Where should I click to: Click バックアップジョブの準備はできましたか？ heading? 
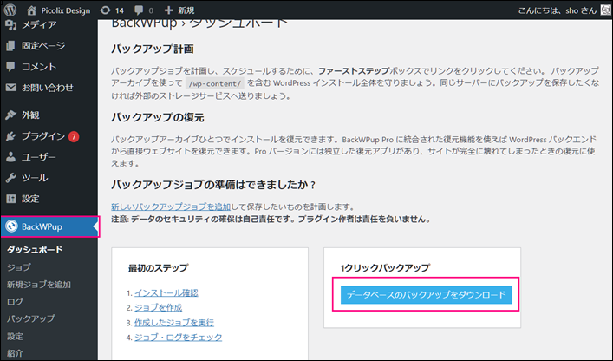point(213,185)
